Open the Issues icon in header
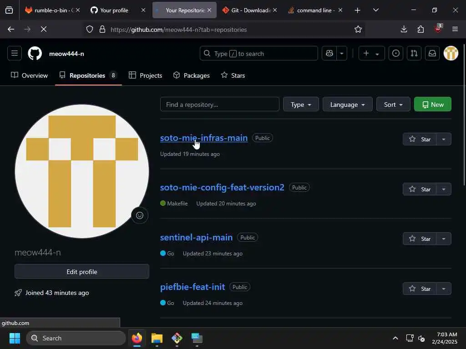The width and height of the screenshot is (466, 349). (x=396, y=54)
